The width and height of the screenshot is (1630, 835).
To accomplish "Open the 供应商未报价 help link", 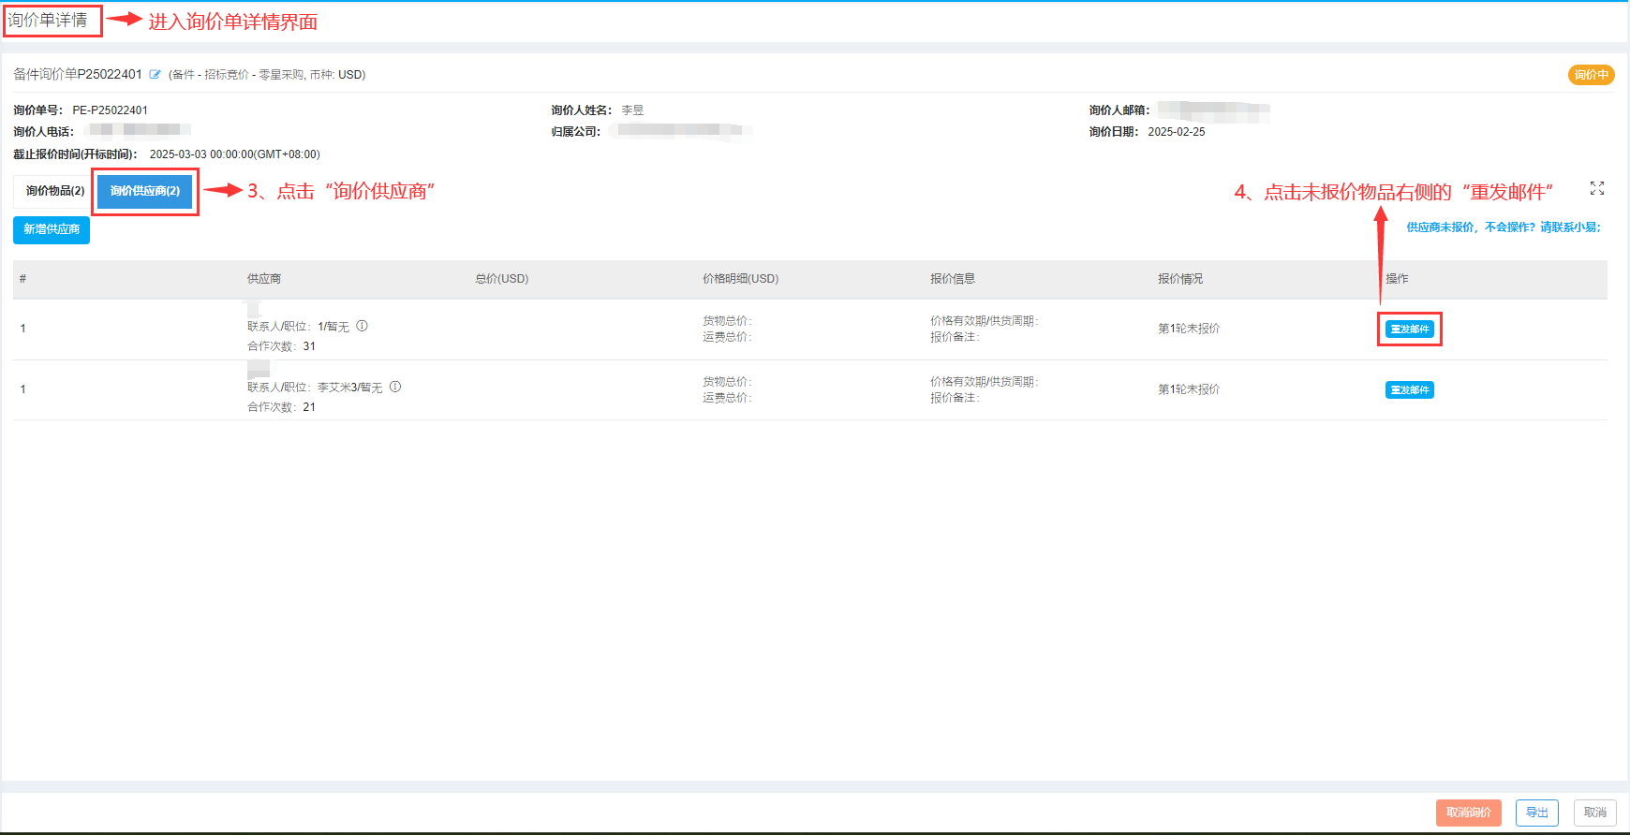I will pyautogui.click(x=1504, y=227).
